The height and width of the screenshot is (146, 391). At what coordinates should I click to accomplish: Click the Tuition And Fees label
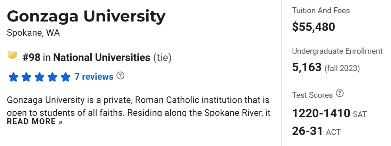point(321,10)
